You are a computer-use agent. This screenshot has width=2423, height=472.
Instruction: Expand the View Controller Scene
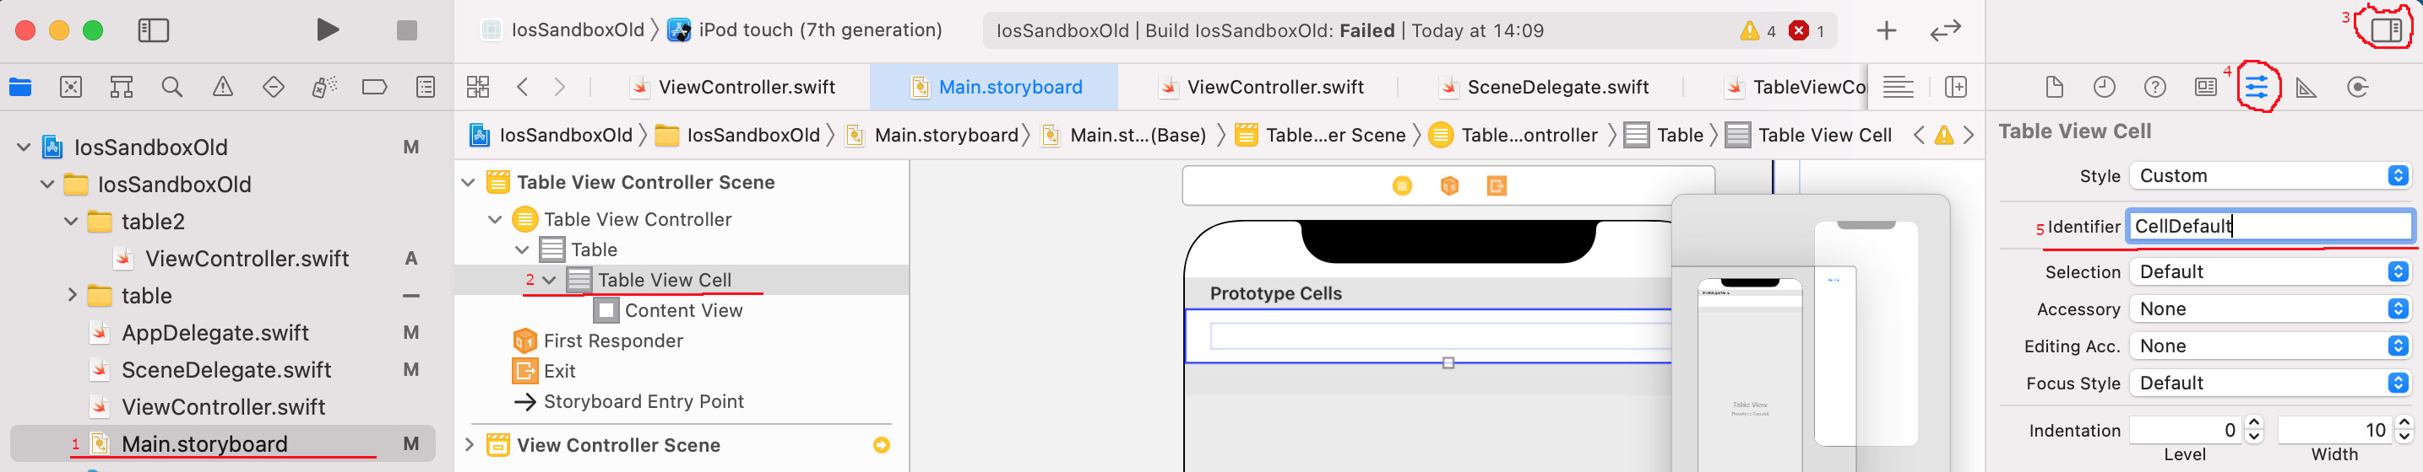tap(469, 445)
